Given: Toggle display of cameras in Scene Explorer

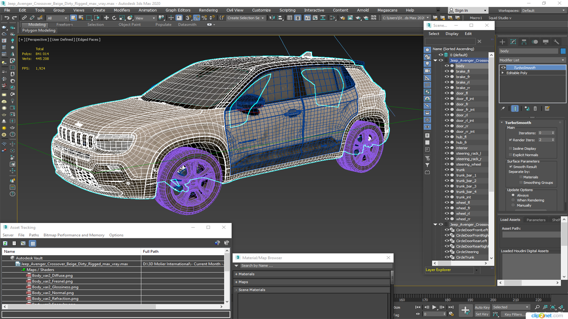Looking at the screenshot, I should [x=427, y=71].
